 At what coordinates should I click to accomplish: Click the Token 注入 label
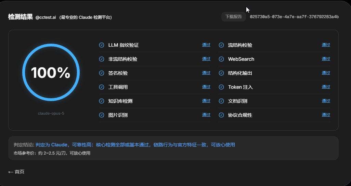pyautogui.click(x=240, y=87)
